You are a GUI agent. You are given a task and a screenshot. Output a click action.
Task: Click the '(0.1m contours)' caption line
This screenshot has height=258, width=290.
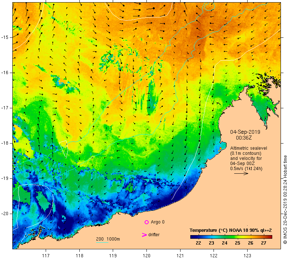246,153
